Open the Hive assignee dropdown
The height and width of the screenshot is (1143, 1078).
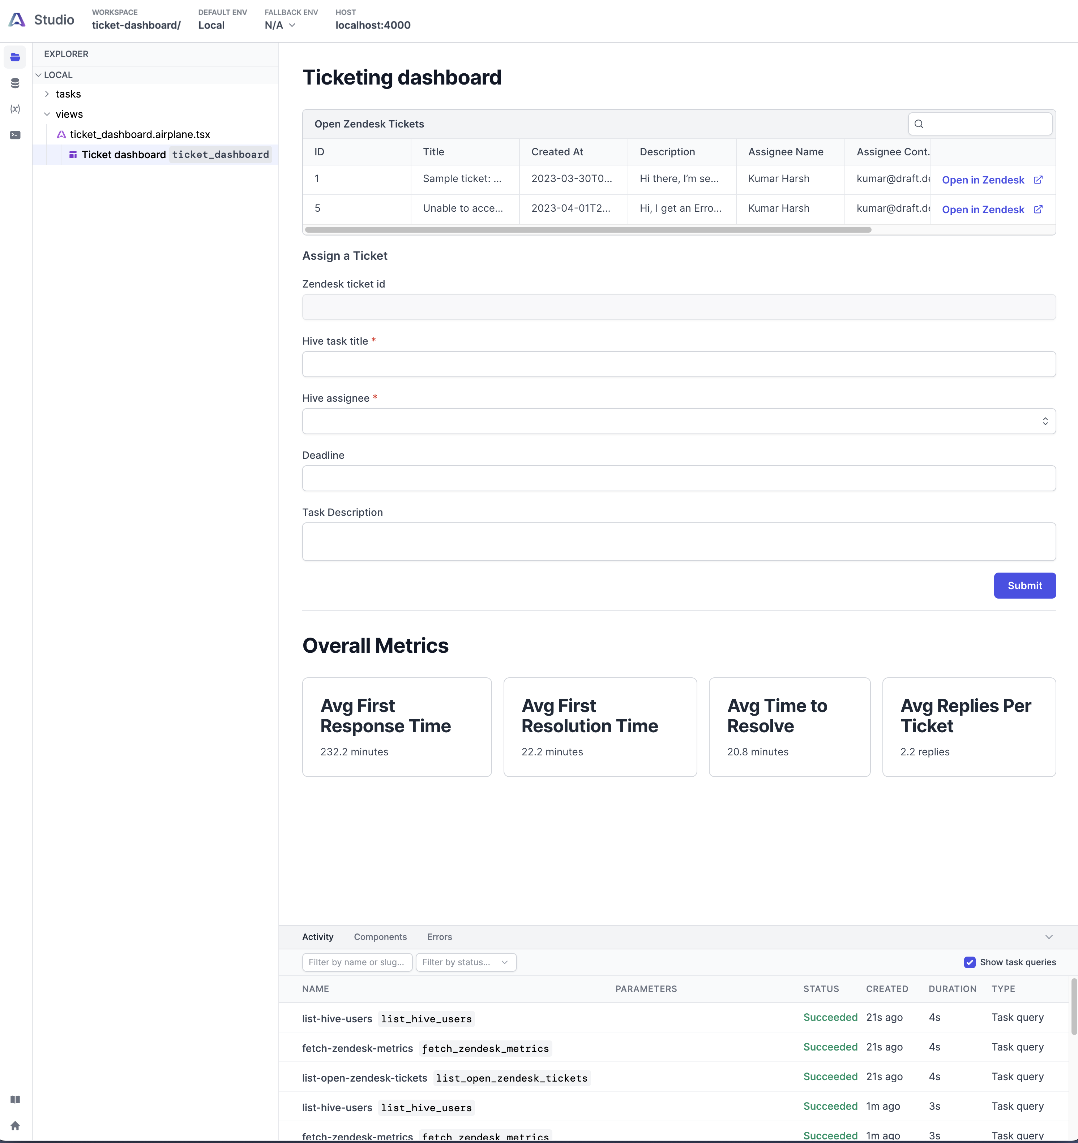pos(679,422)
